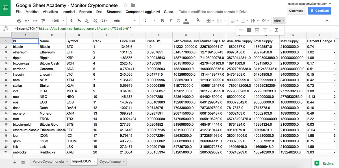Click the insert link icon
This screenshot has height=168, width=339.
pyautogui.click(x=241, y=30)
